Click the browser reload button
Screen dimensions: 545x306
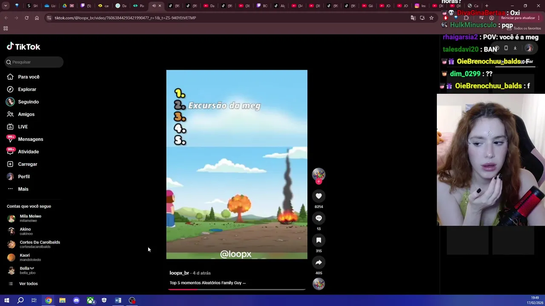point(26,18)
